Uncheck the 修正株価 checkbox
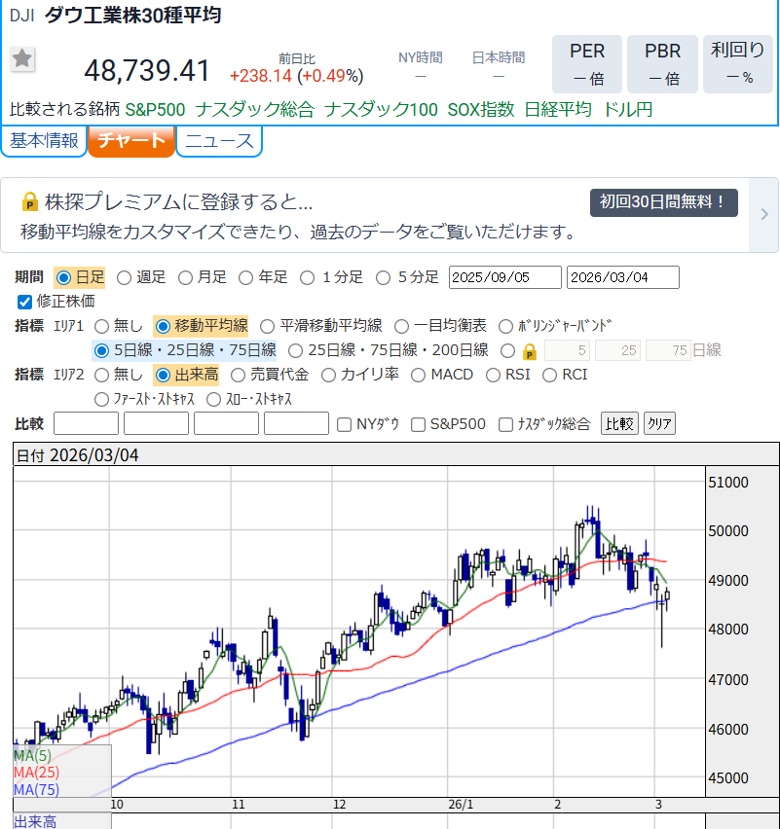The height and width of the screenshot is (829, 780). pos(25,302)
